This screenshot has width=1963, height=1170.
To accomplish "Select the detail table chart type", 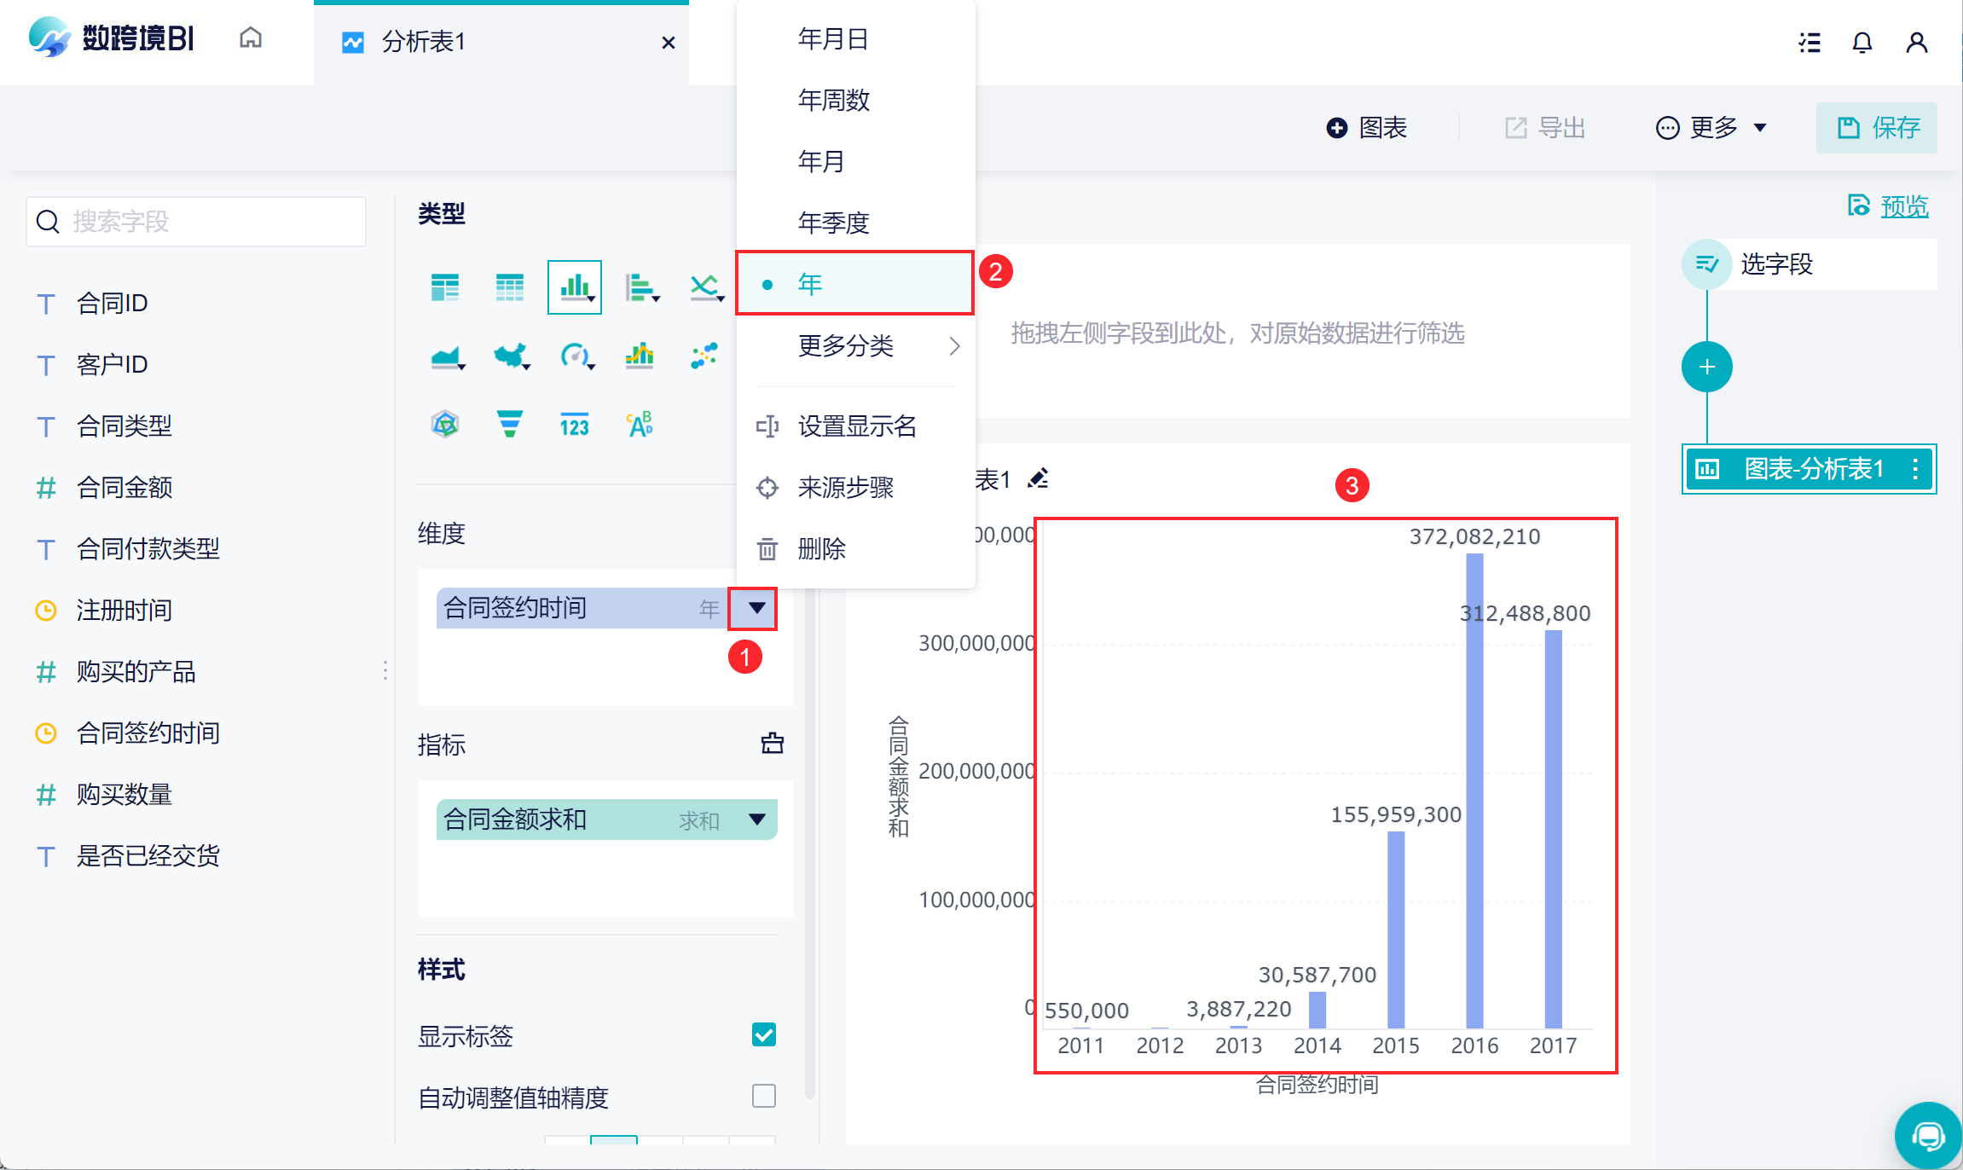I will tap(510, 287).
